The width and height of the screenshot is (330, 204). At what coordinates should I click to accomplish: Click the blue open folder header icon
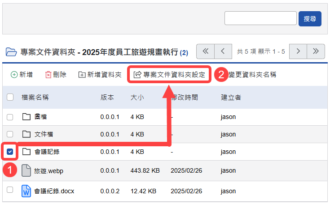11,52
